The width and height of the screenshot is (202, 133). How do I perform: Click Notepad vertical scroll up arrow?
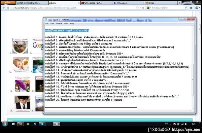point(193,27)
